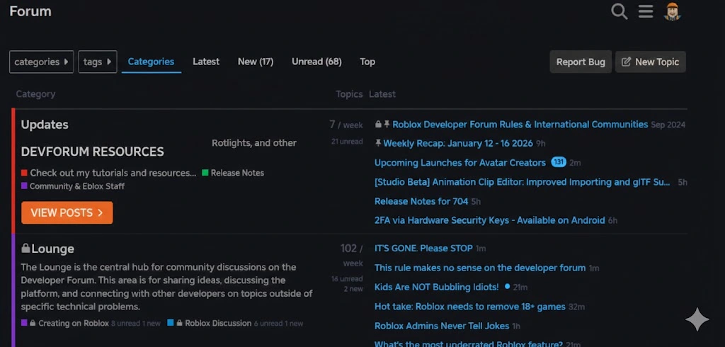The image size is (725, 347).
Task: Click the Topics column header
Action: [349, 94]
